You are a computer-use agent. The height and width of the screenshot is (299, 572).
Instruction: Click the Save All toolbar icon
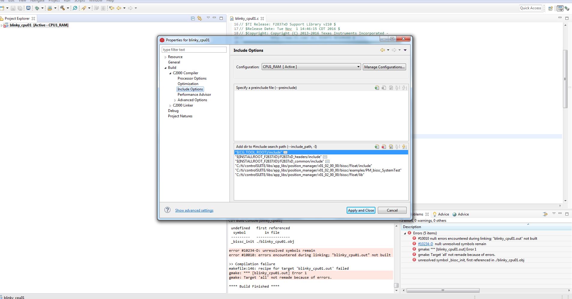click(x=20, y=8)
